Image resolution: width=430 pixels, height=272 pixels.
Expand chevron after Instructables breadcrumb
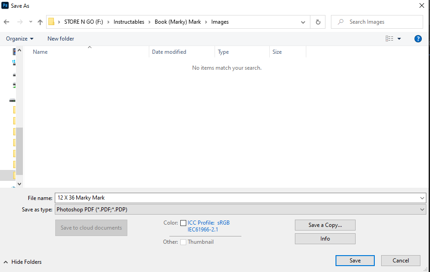(x=149, y=22)
